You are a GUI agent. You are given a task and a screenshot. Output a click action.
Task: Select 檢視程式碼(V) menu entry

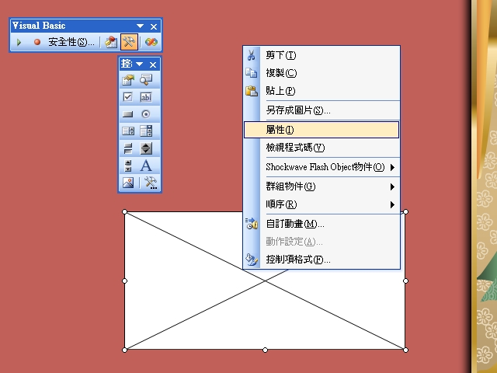tap(321, 148)
